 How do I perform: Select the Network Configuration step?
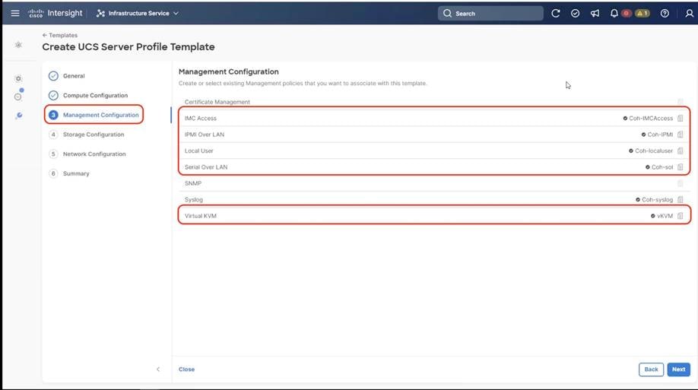[87, 154]
